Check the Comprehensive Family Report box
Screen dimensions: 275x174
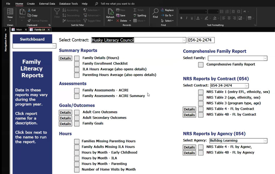201,65
